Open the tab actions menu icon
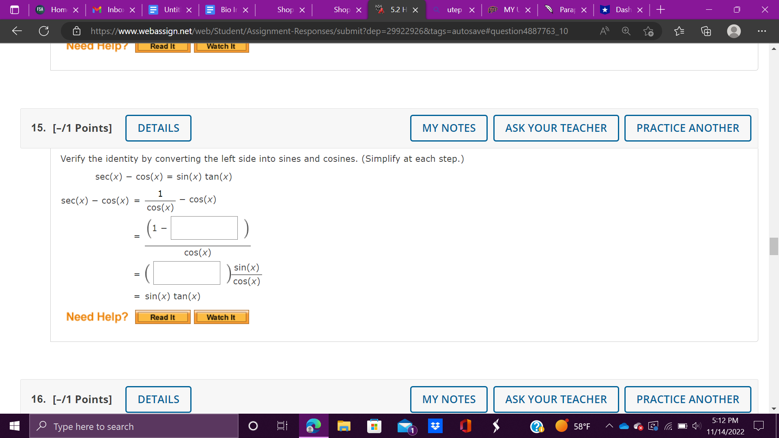The width and height of the screenshot is (779, 438). [x=15, y=10]
